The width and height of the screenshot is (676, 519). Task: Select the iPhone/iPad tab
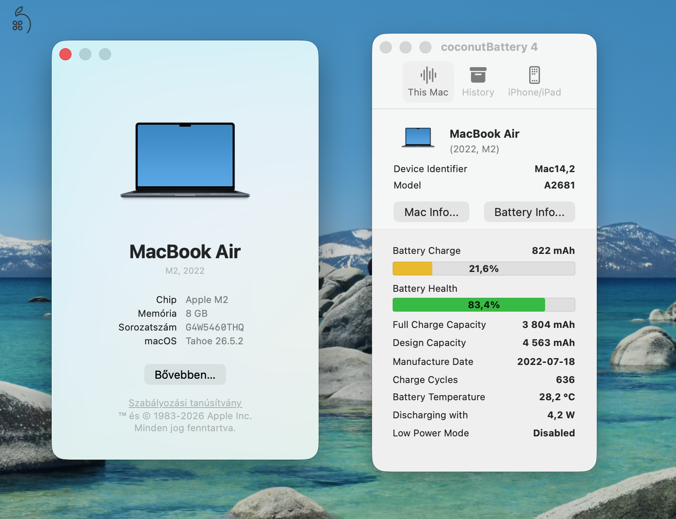(x=534, y=82)
